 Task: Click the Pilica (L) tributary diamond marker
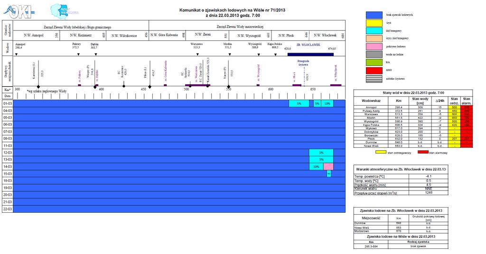click(150, 87)
